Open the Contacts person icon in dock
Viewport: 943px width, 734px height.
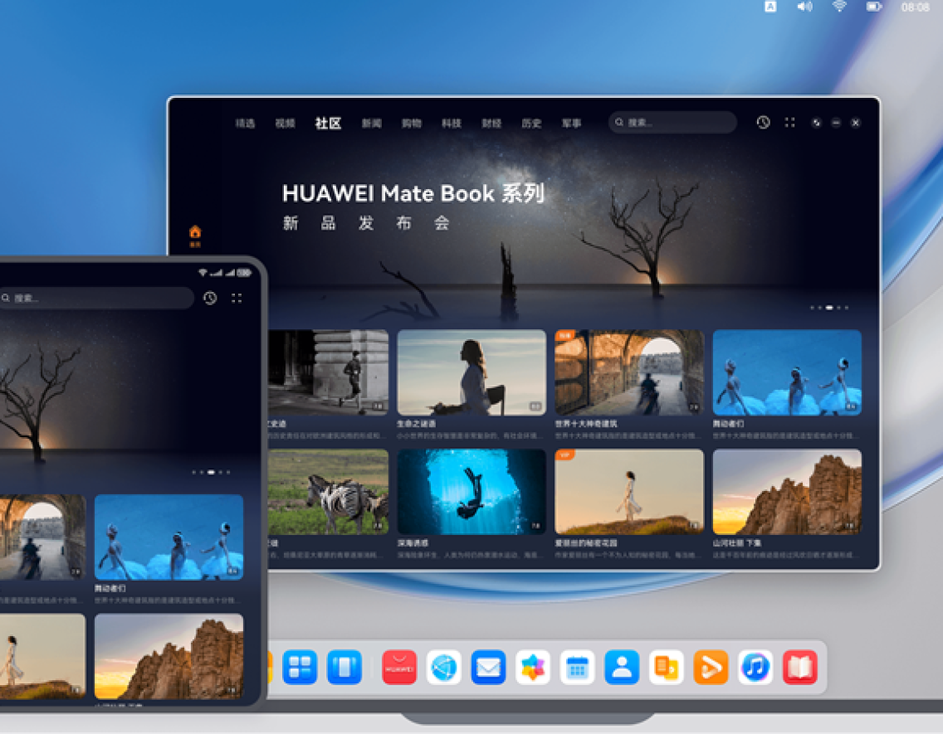click(622, 668)
